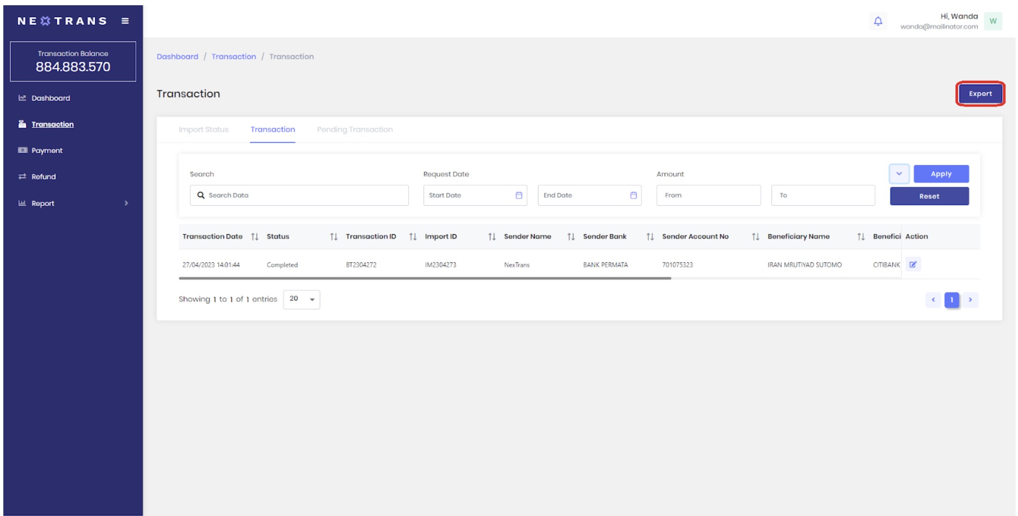The width and height of the screenshot is (1018, 516).
Task: Sort by Import ID column arrows
Action: (492, 237)
